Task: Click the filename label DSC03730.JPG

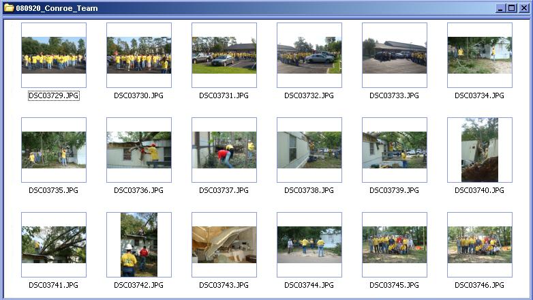Action: pos(138,95)
